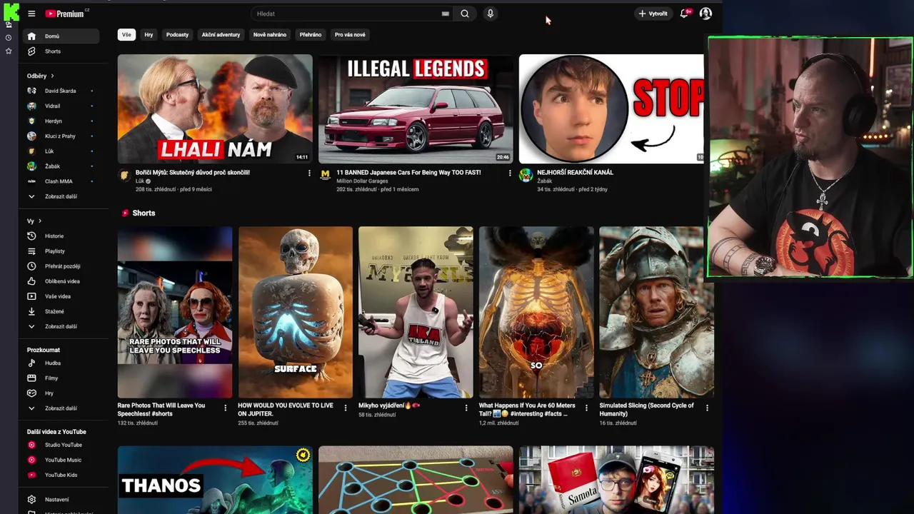The width and height of the screenshot is (914, 514).
Task: Select the Nově nahráno chip
Action: point(270,34)
